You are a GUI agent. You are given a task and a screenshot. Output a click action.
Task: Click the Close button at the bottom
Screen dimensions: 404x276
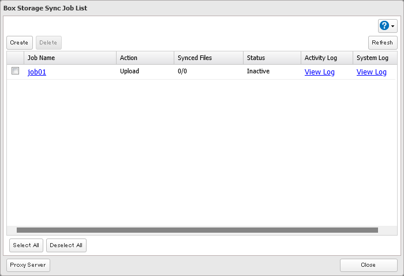coord(368,265)
